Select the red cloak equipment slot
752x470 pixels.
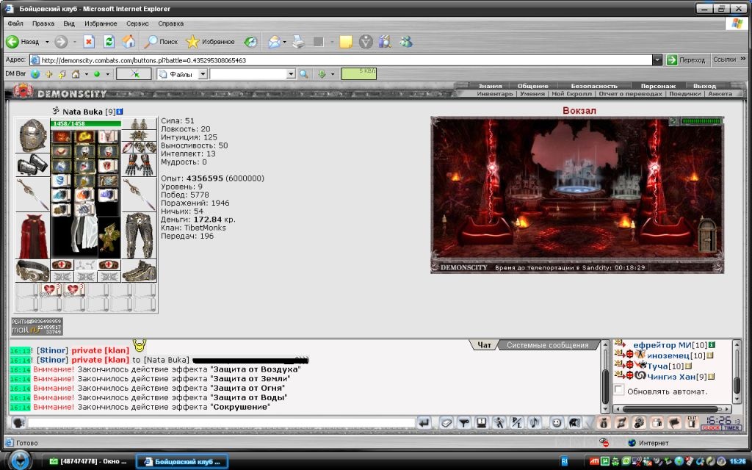32,236
